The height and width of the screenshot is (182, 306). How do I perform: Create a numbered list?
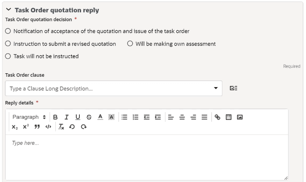(x=136, y=117)
